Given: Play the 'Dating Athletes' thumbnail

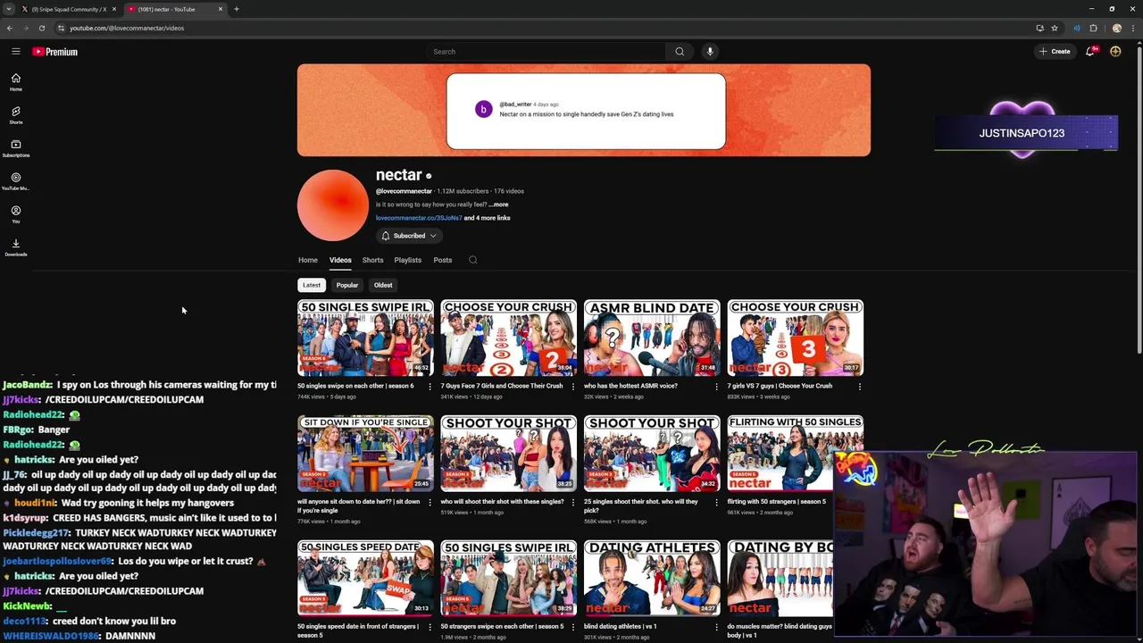Looking at the screenshot, I should (x=652, y=578).
